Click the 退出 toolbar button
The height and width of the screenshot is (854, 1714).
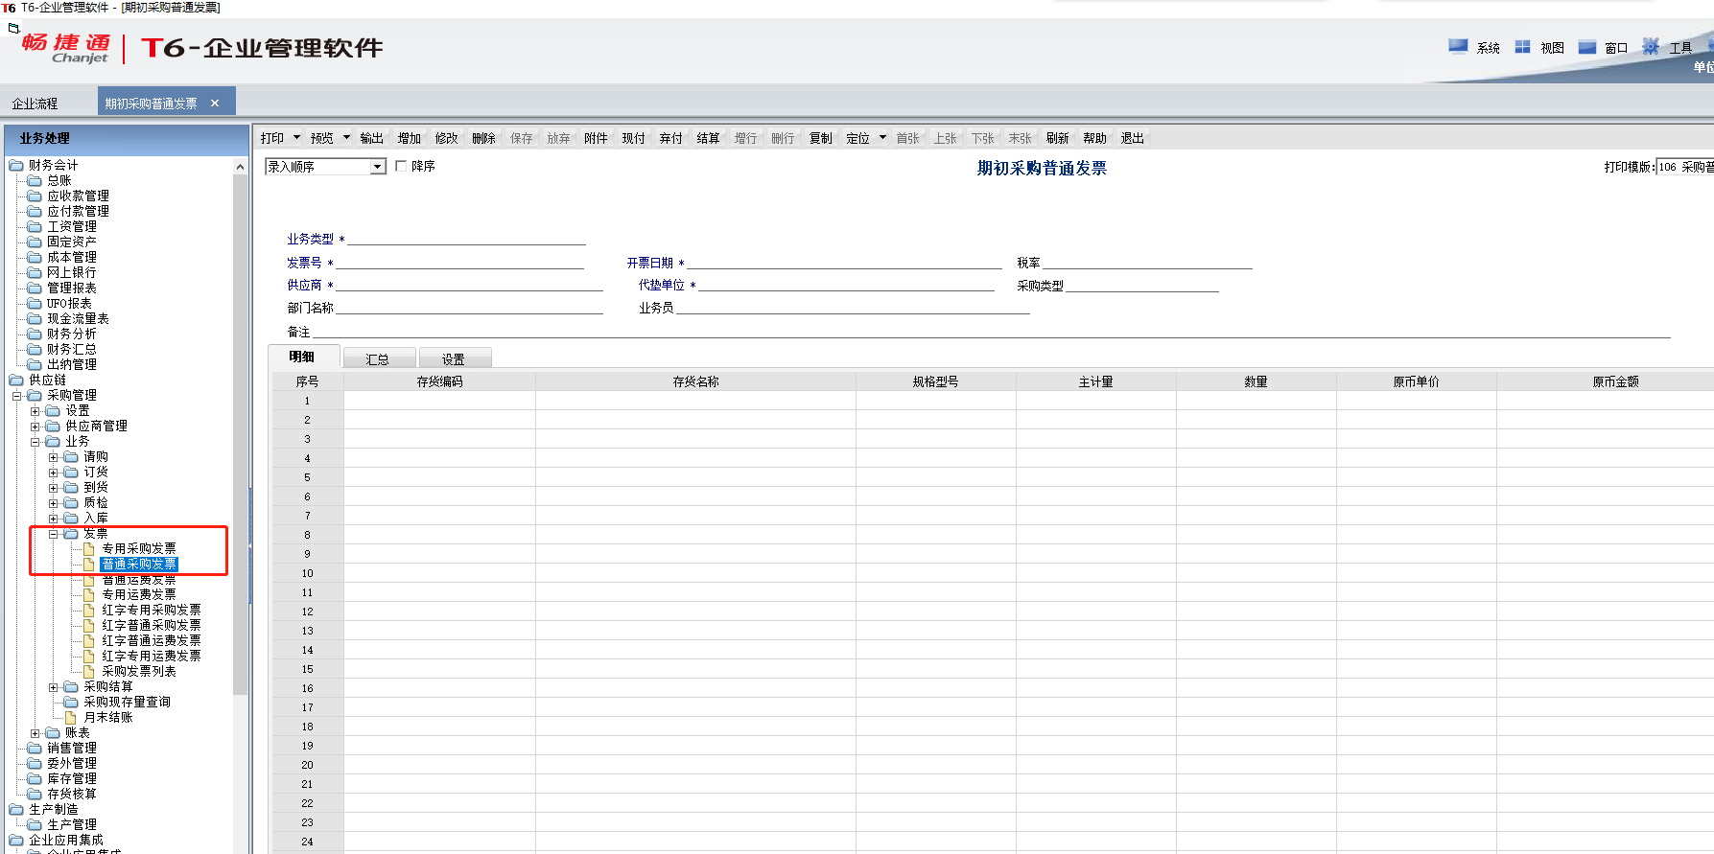tap(1133, 138)
